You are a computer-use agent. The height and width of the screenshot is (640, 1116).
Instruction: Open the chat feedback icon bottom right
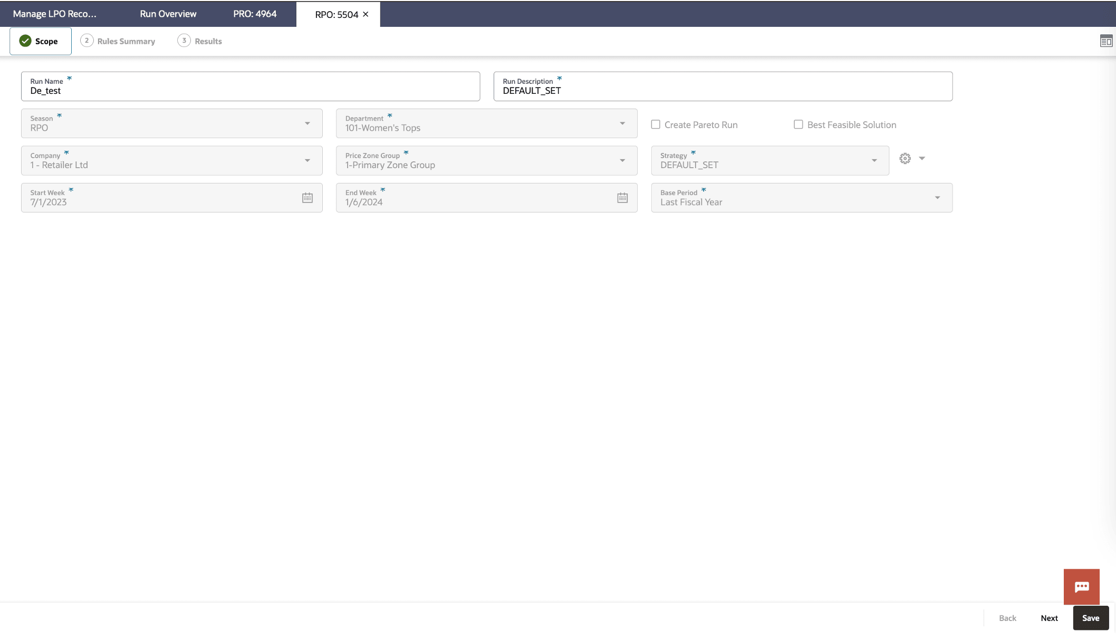point(1082,587)
